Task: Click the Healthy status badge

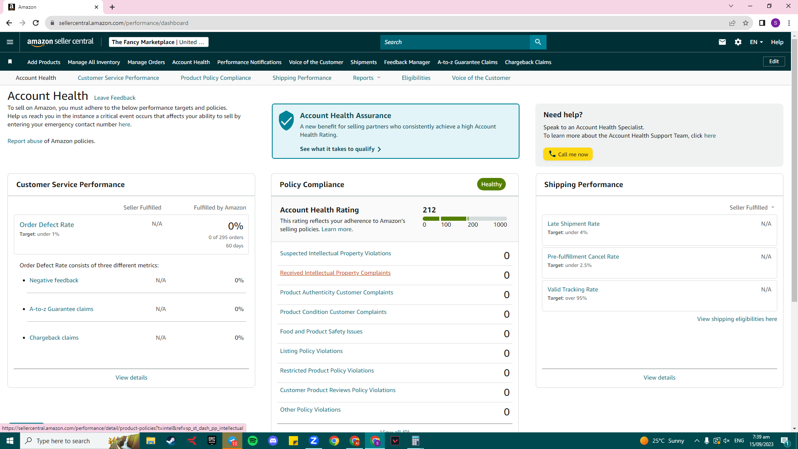Action: tap(491, 184)
